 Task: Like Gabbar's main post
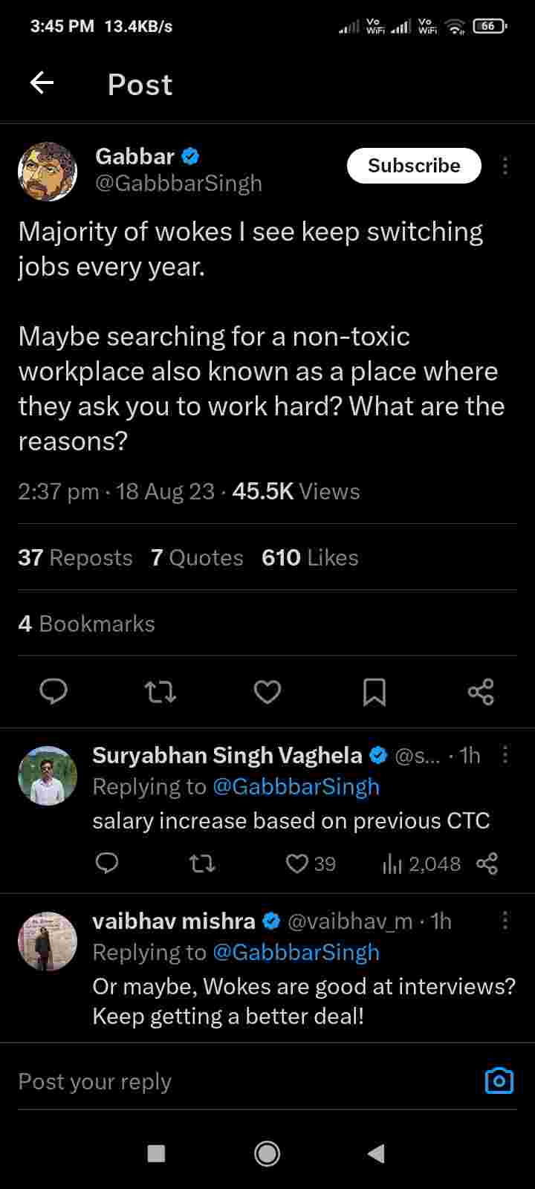(x=267, y=692)
